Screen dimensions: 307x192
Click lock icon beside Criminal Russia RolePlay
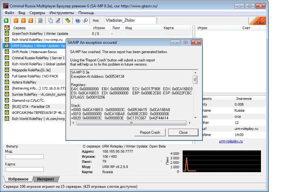[x=7, y=58]
